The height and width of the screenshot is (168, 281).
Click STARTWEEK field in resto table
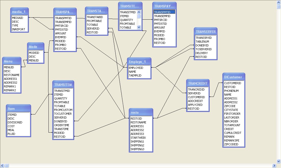point(138,138)
